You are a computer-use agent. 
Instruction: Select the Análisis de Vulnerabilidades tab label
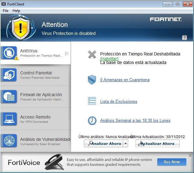pos(45,139)
